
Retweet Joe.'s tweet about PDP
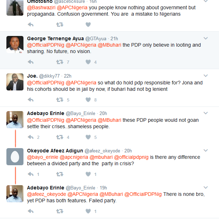pos(60,100)
